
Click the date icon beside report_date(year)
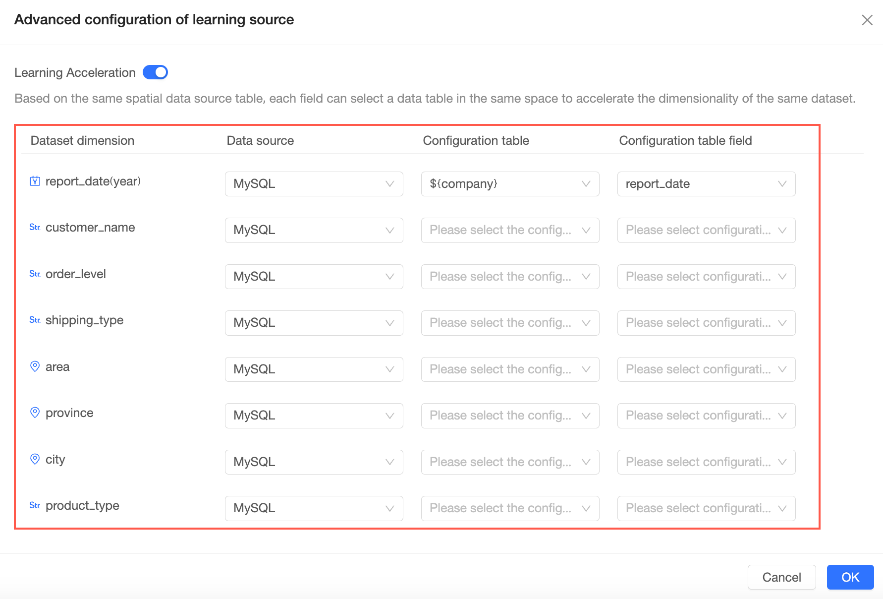click(x=35, y=181)
